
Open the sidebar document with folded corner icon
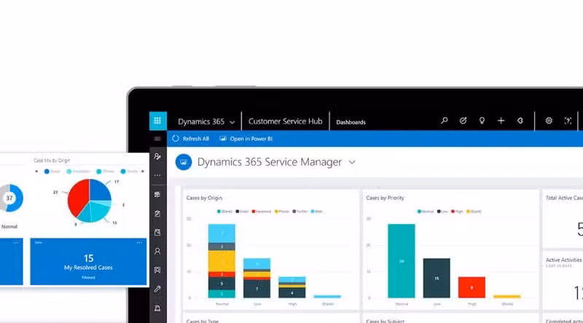[157, 232]
